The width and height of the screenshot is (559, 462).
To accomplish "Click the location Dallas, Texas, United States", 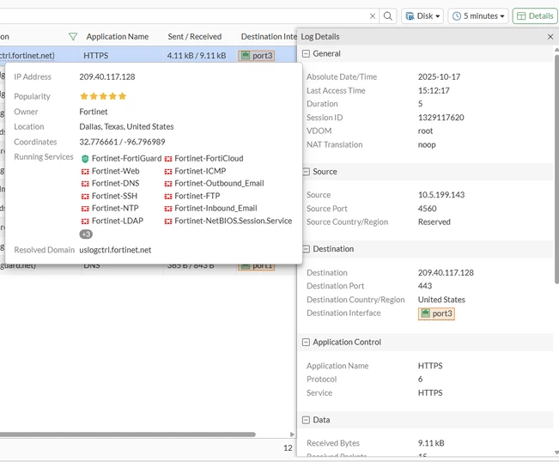I will click(126, 126).
